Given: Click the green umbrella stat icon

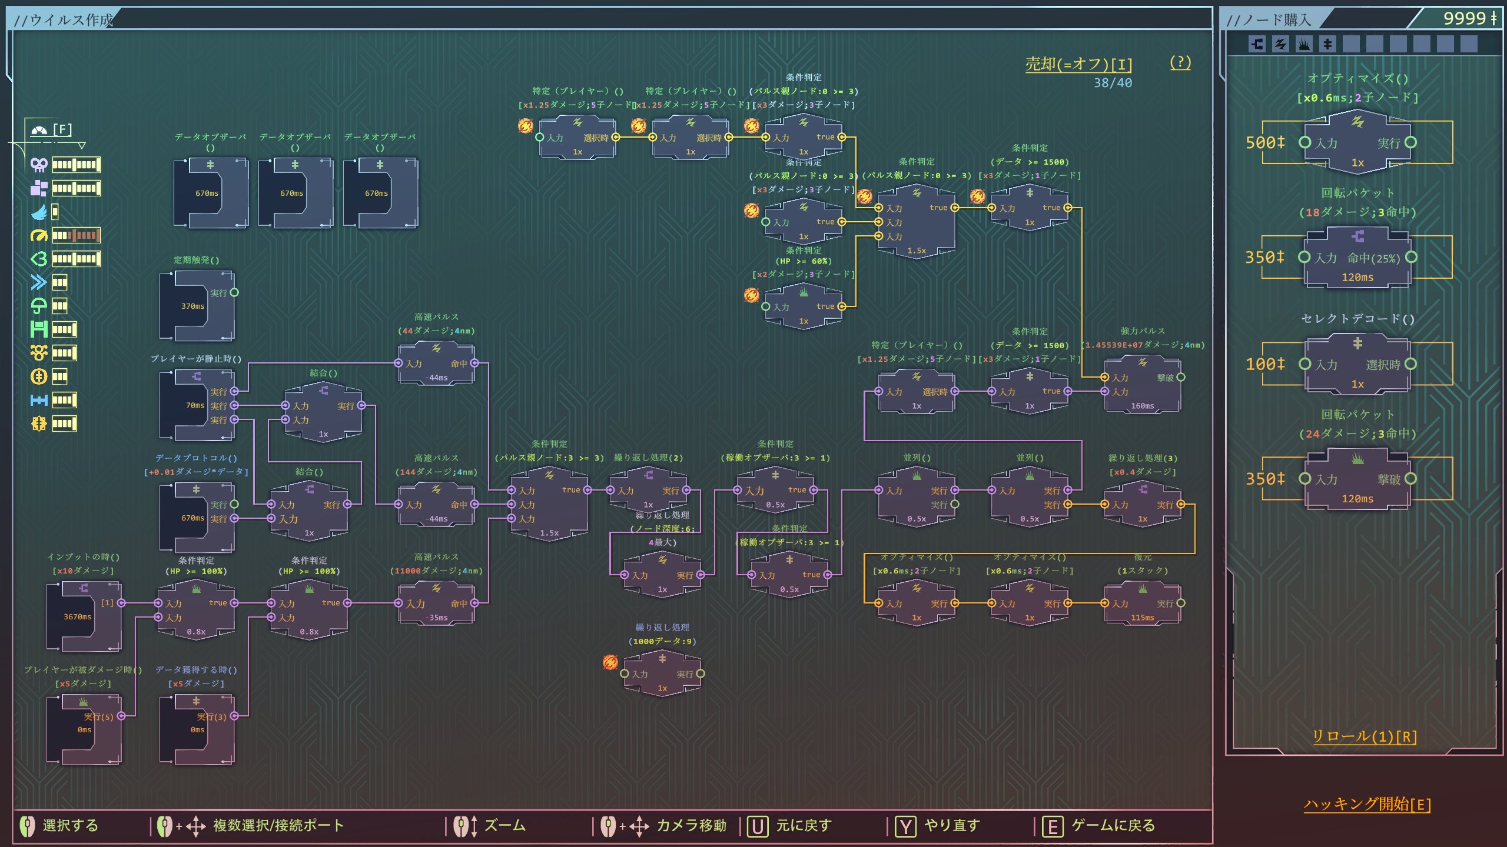Looking at the screenshot, I should 39,306.
